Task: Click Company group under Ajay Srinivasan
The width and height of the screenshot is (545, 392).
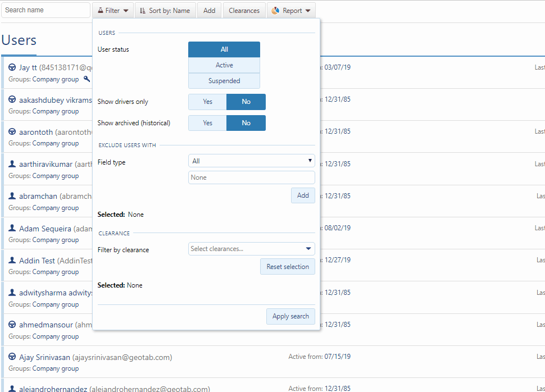Action: coord(56,368)
